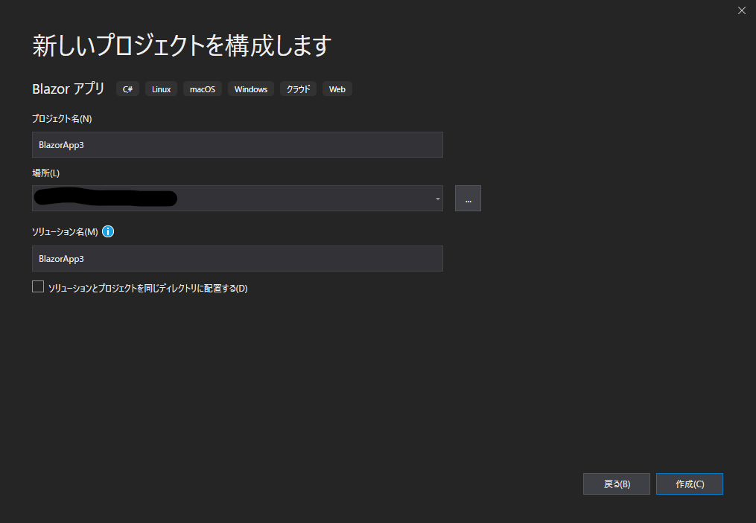
Task: Expand the location (場所) dropdown arrow
Action: (438, 199)
